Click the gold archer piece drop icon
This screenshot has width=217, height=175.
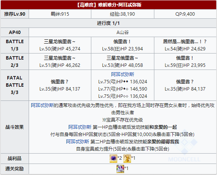tap(127, 159)
